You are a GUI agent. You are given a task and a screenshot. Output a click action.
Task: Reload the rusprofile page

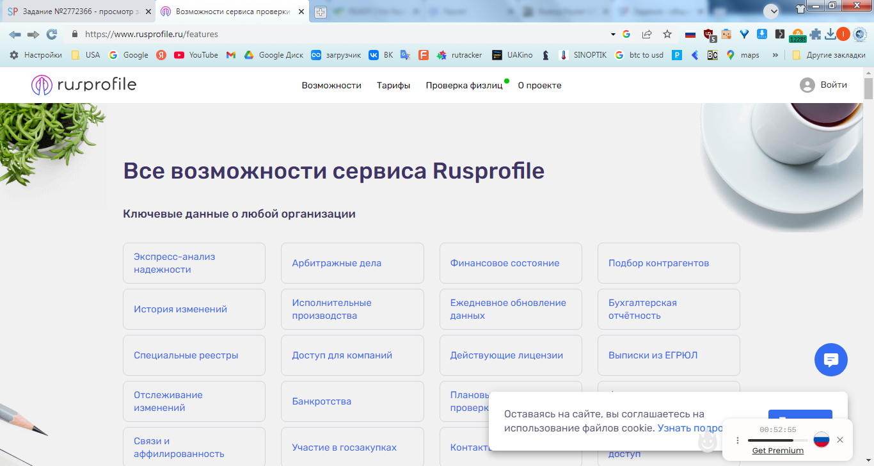[52, 35]
